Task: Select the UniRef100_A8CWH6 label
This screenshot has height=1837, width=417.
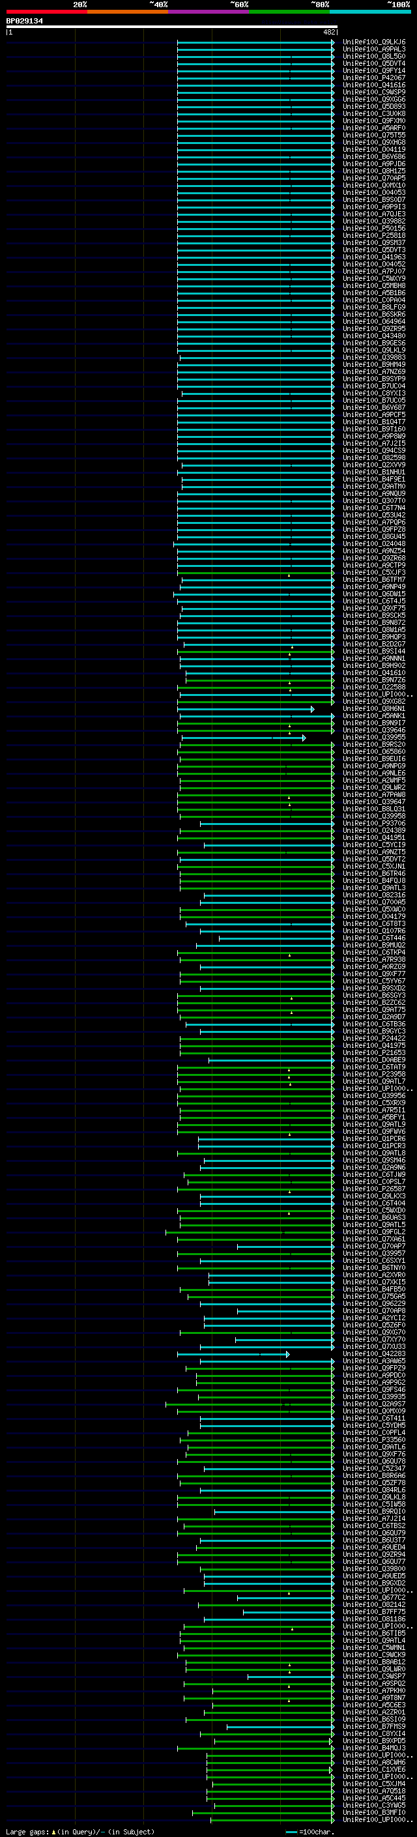Action: (373, 1762)
